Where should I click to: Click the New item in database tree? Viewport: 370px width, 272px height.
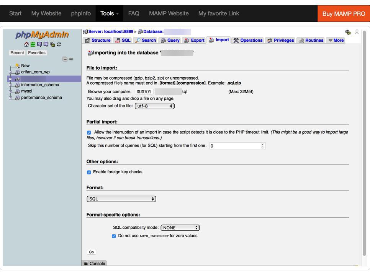point(25,65)
